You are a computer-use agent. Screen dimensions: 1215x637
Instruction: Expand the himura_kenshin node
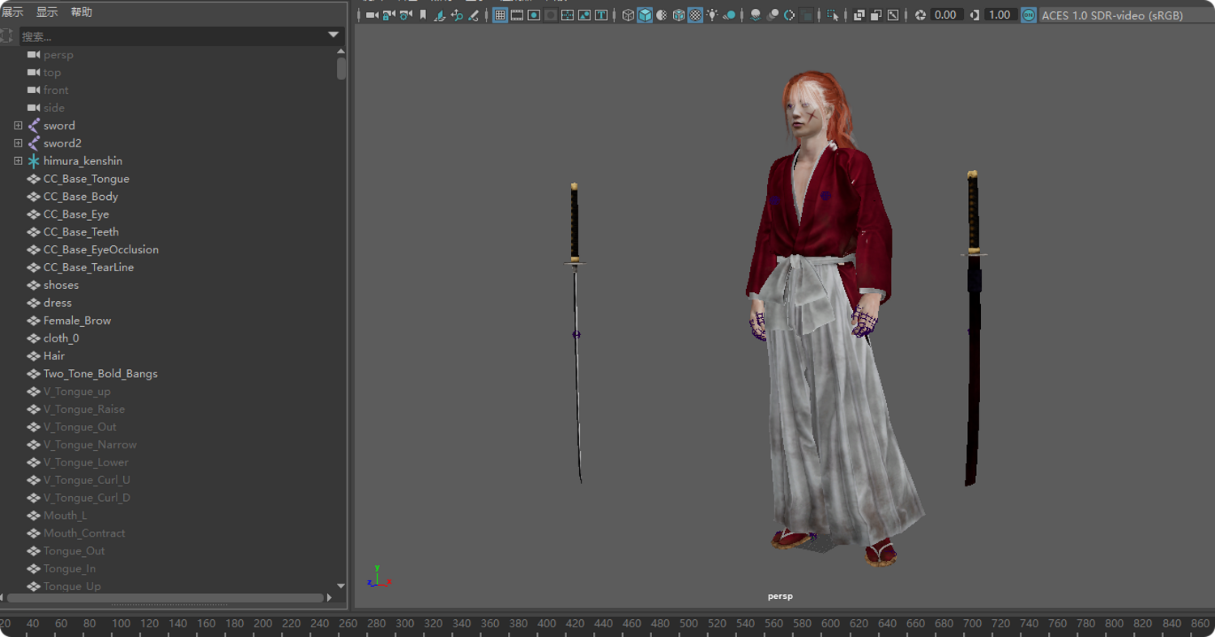click(18, 161)
